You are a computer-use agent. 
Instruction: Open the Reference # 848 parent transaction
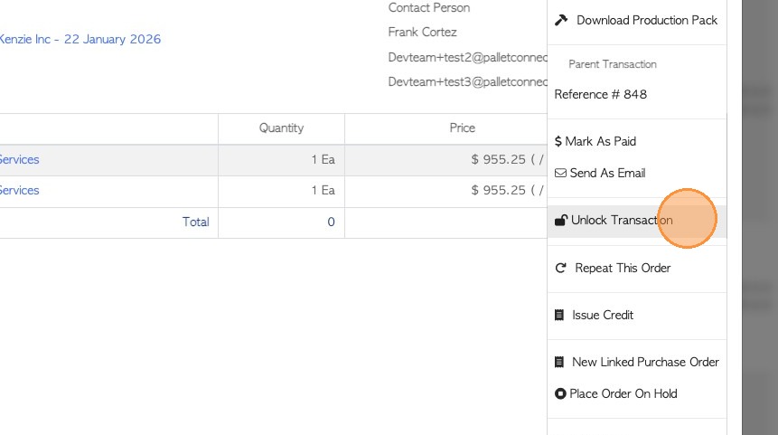(x=600, y=94)
